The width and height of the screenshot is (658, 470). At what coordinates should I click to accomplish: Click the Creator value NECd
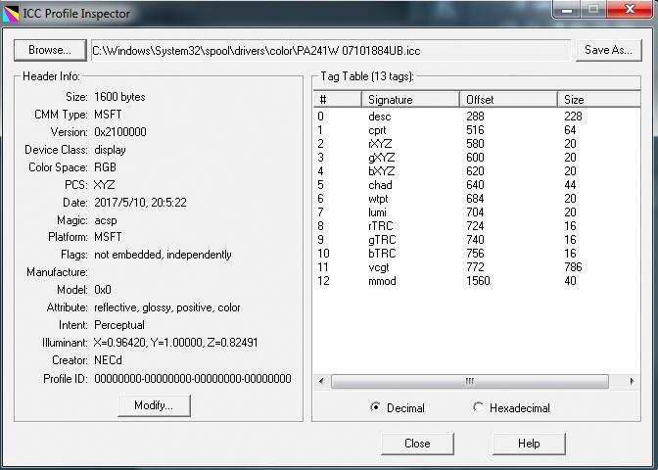pos(109,360)
